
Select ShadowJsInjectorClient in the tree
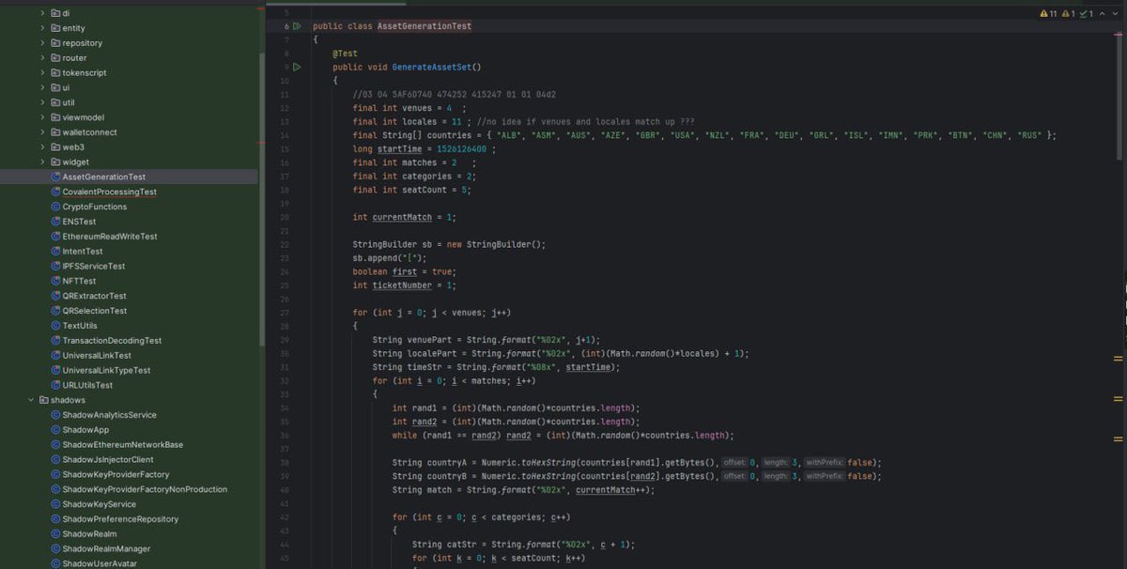tap(108, 460)
